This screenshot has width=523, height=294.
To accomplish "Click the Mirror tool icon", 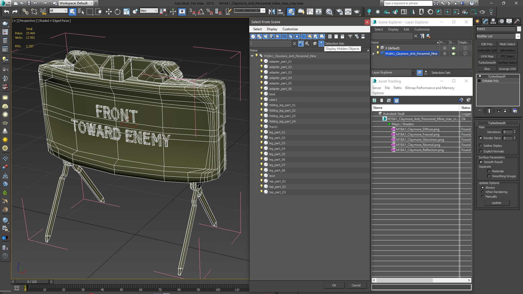I will click(272, 11).
